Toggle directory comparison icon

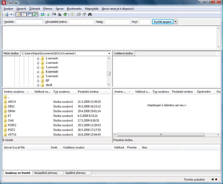[79, 14]
